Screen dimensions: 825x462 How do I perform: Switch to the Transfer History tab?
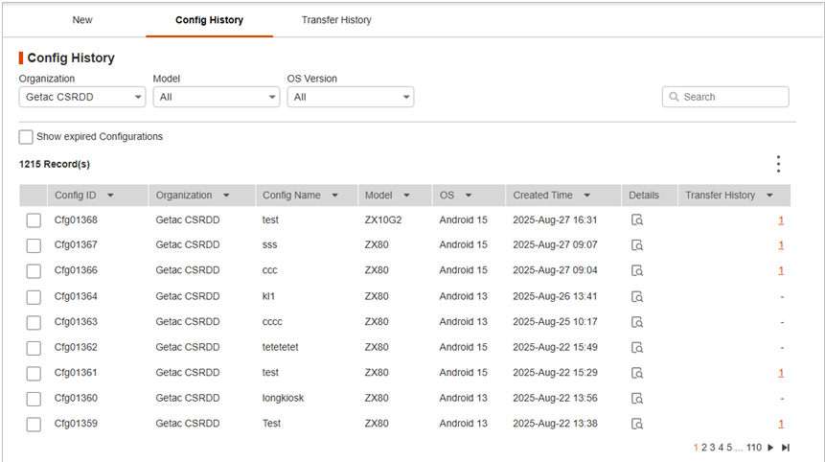336,20
